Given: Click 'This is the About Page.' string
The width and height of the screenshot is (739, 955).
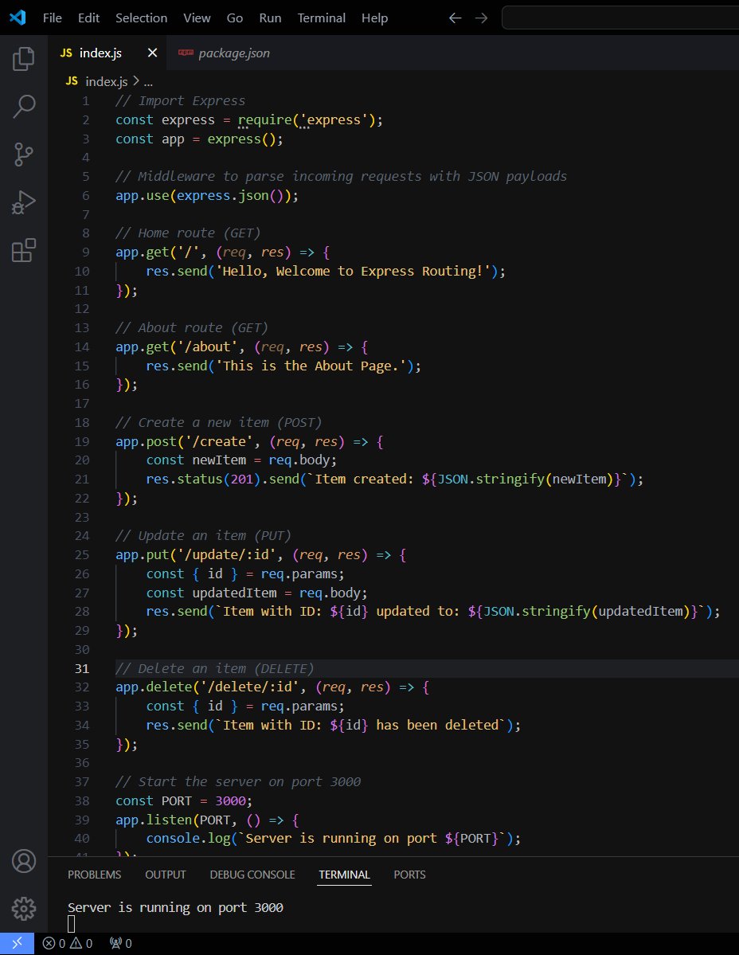Looking at the screenshot, I should point(311,366).
